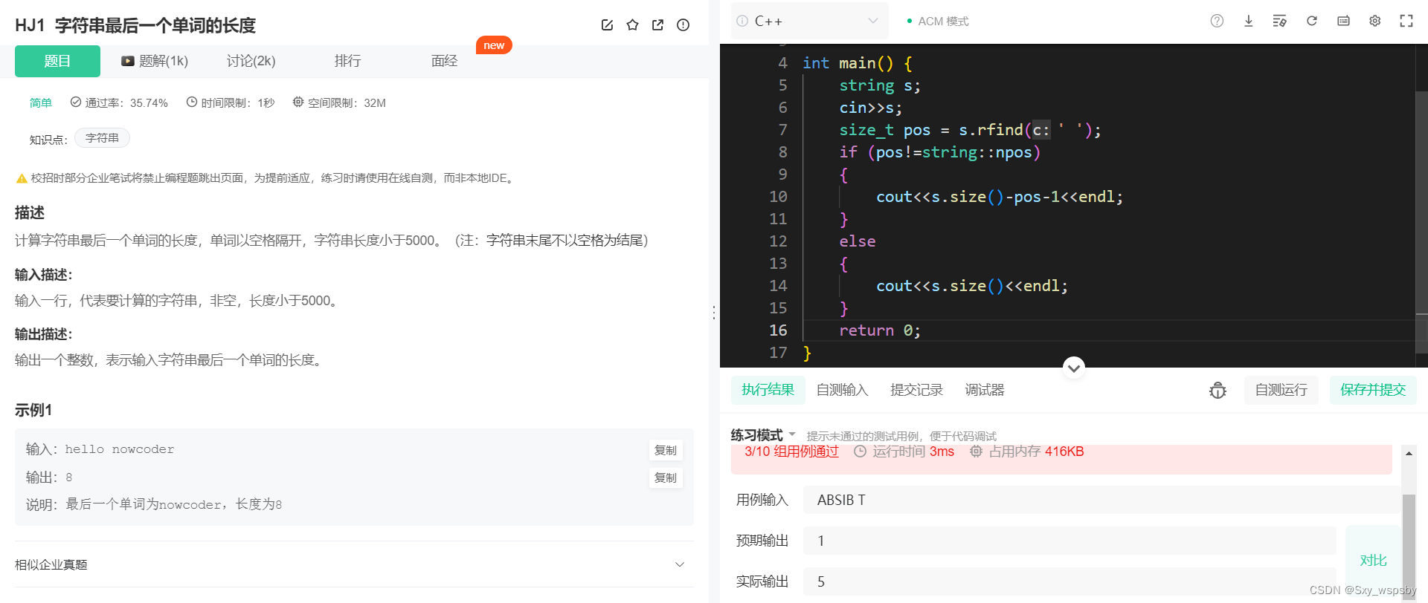Click the download code icon

pyautogui.click(x=1249, y=21)
